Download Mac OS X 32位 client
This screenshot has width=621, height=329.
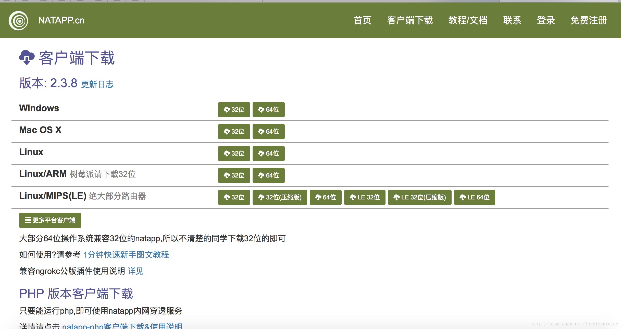coord(234,132)
